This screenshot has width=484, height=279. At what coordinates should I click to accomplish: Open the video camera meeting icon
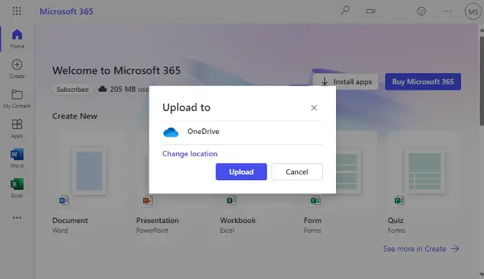click(371, 12)
